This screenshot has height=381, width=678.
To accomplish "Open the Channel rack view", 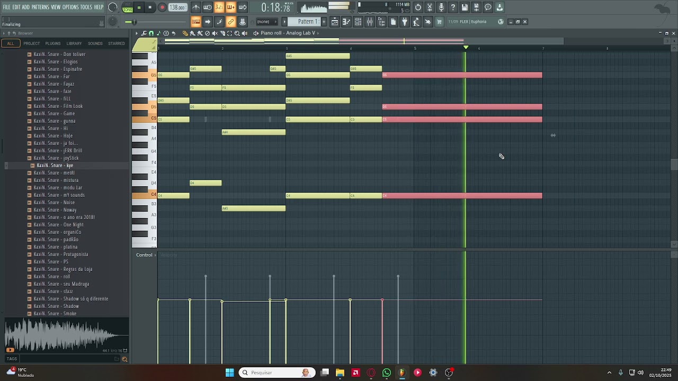I will (x=358, y=22).
